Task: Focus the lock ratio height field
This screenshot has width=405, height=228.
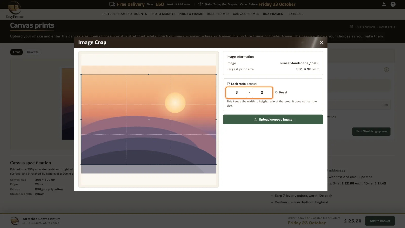Action: (262, 92)
